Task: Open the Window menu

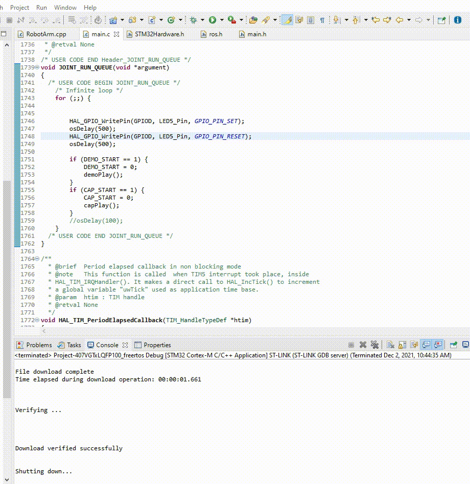Action: (x=65, y=8)
